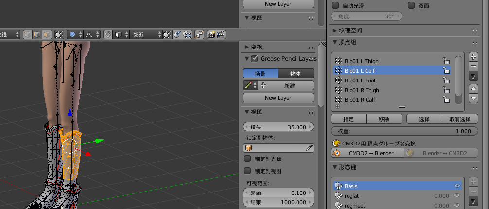The width and height of the screenshot is (489, 209).
Task: Click key icon of regfat shape key
Action: pos(339,196)
